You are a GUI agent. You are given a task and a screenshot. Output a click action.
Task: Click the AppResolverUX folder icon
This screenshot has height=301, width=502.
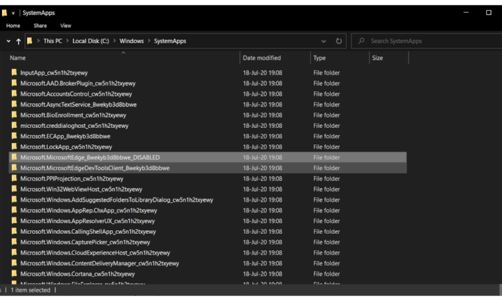[x=14, y=220]
